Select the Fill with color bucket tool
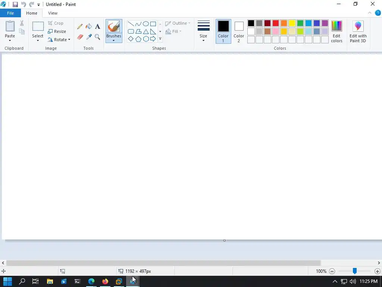 click(89, 27)
